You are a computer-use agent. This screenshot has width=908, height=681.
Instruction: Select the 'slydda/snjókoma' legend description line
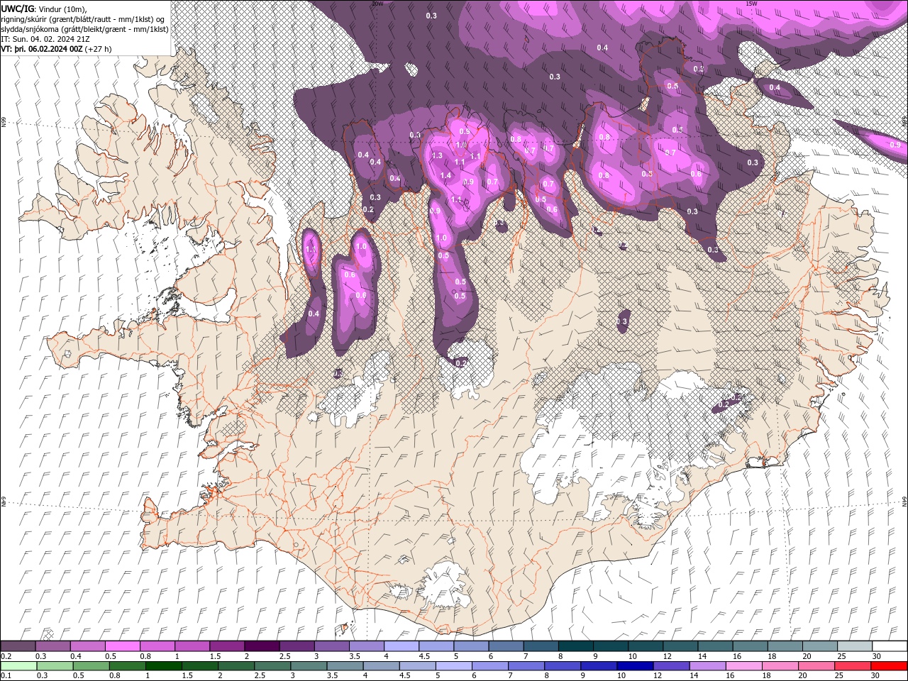point(84,29)
